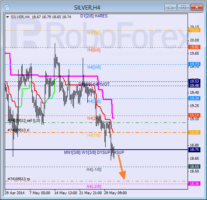207x200 pixels.
Task: Select the H4[7/8] level label
Action: tap(94, 33)
